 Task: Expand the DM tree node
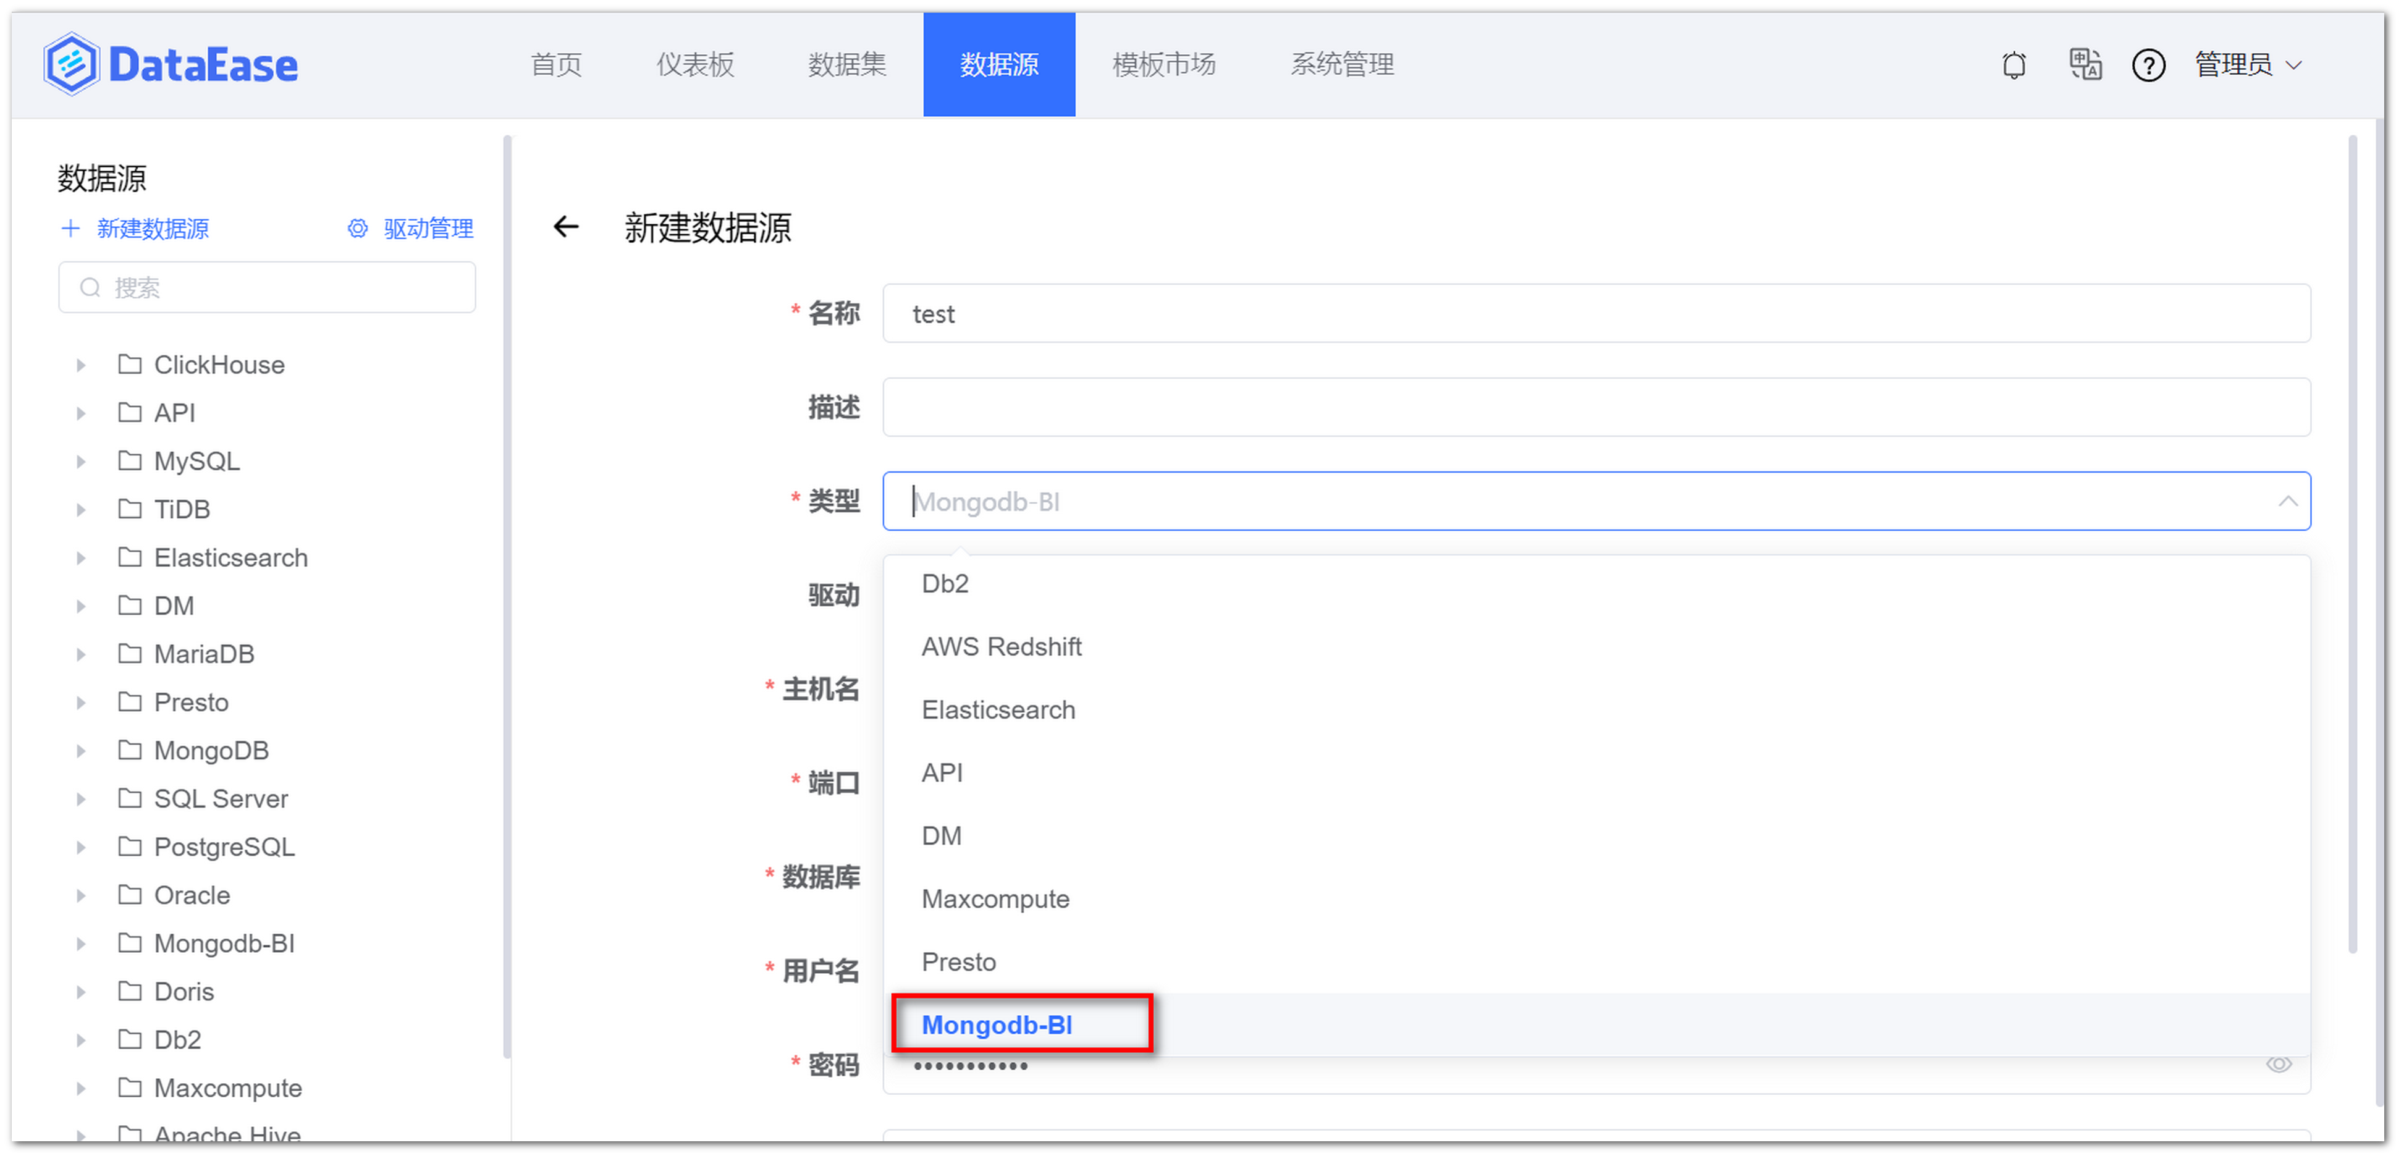81,606
